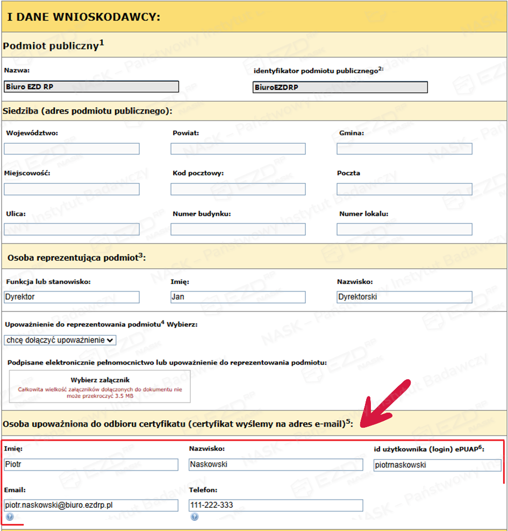This screenshot has width=508, height=531.
Task: Click the identyfikator podmiotu publicznego field
Action: tap(340, 88)
